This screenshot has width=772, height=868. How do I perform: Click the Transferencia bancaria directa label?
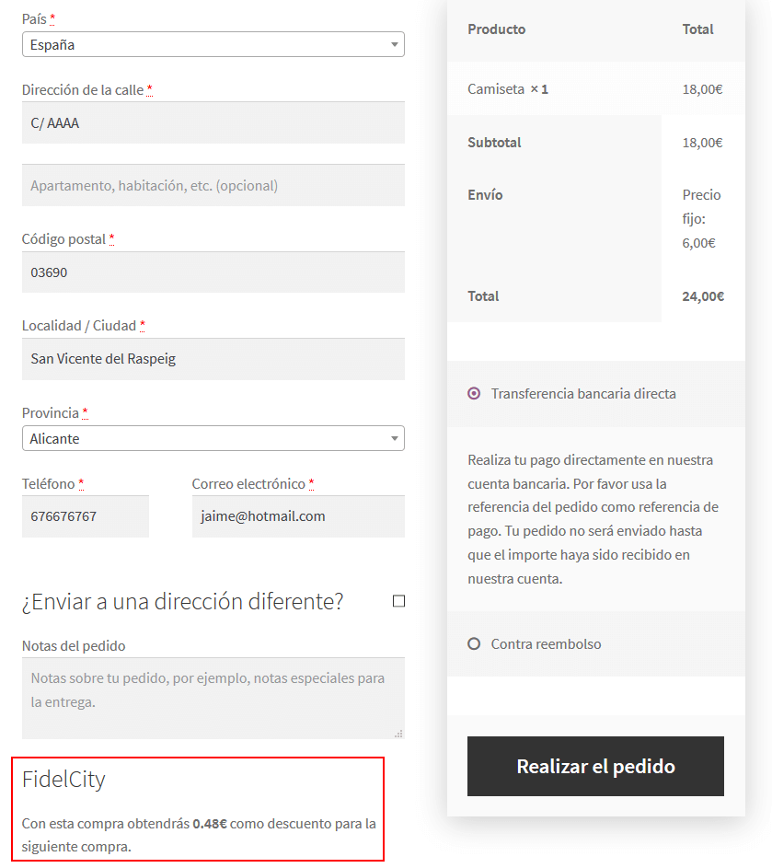point(583,393)
